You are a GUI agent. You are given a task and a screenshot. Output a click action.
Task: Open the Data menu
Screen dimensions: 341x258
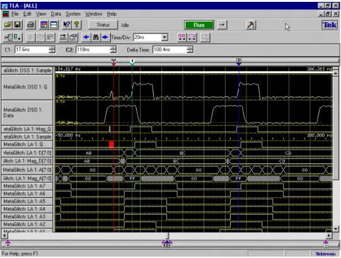[x=56, y=14]
